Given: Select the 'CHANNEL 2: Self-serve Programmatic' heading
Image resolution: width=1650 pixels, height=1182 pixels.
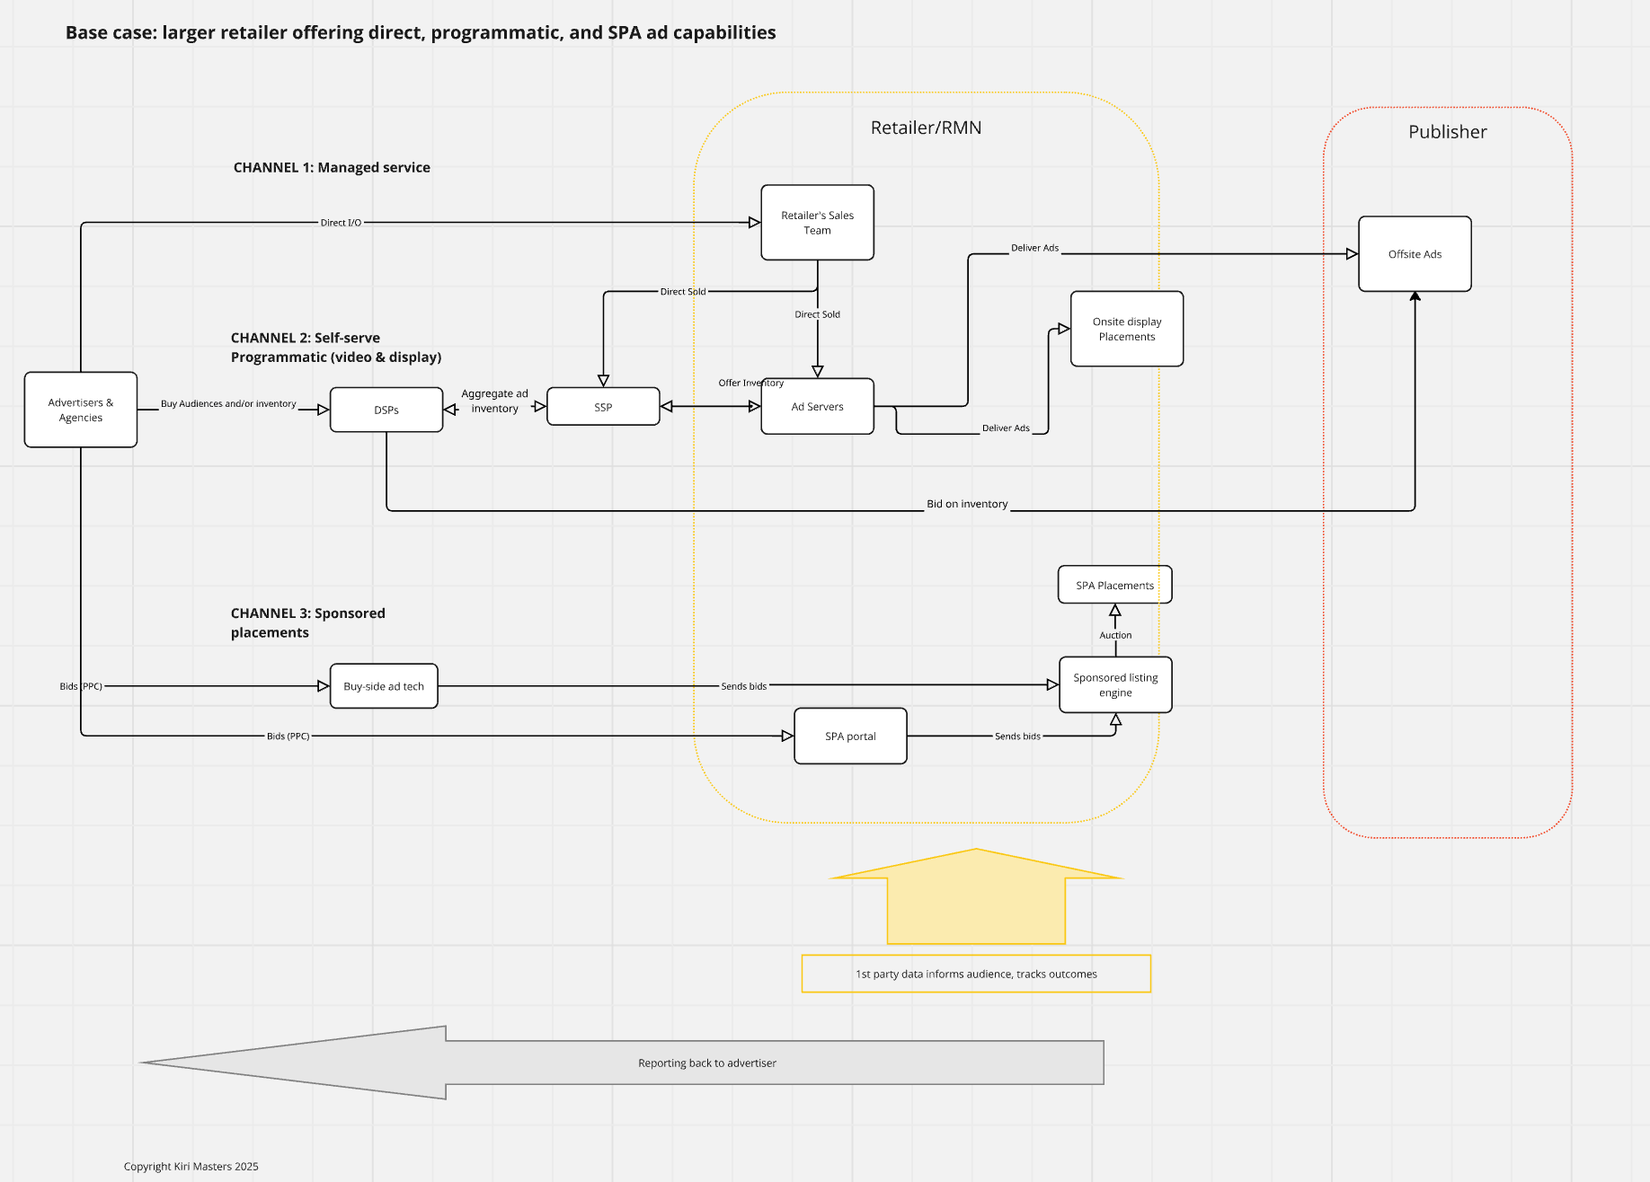Looking at the screenshot, I should click(336, 348).
